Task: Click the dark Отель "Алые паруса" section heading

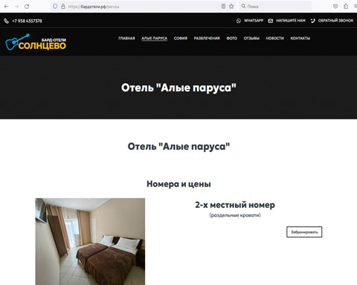Action: click(x=178, y=146)
